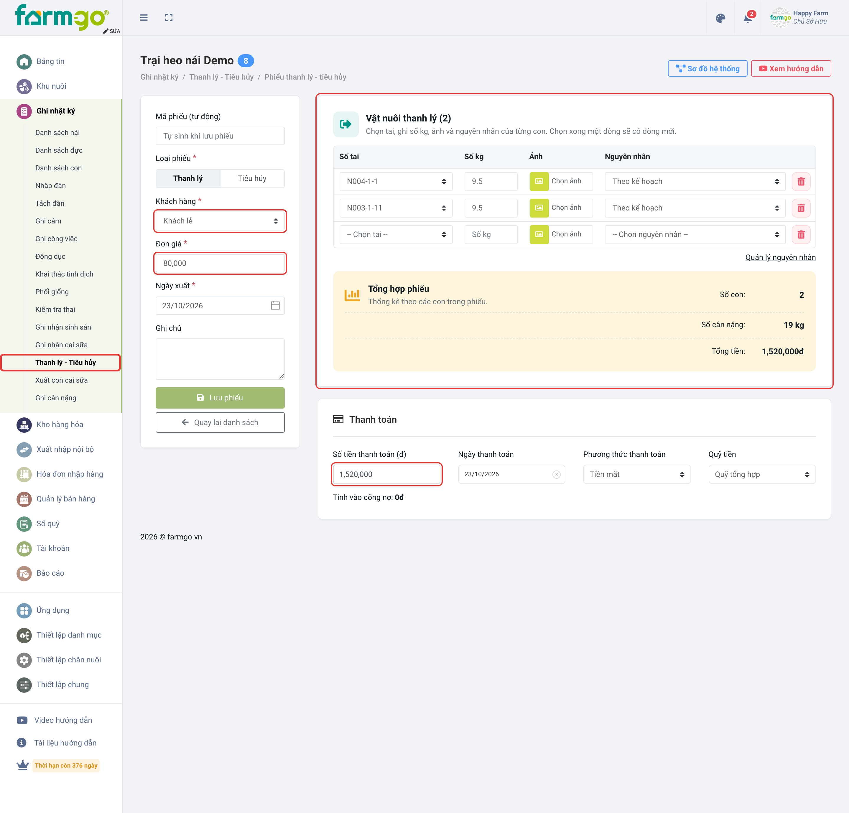Image resolution: width=849 pixels, height=813 pixels.
Task: Switch voucher type to Tiêu hủy
Action: click(252, 178)
